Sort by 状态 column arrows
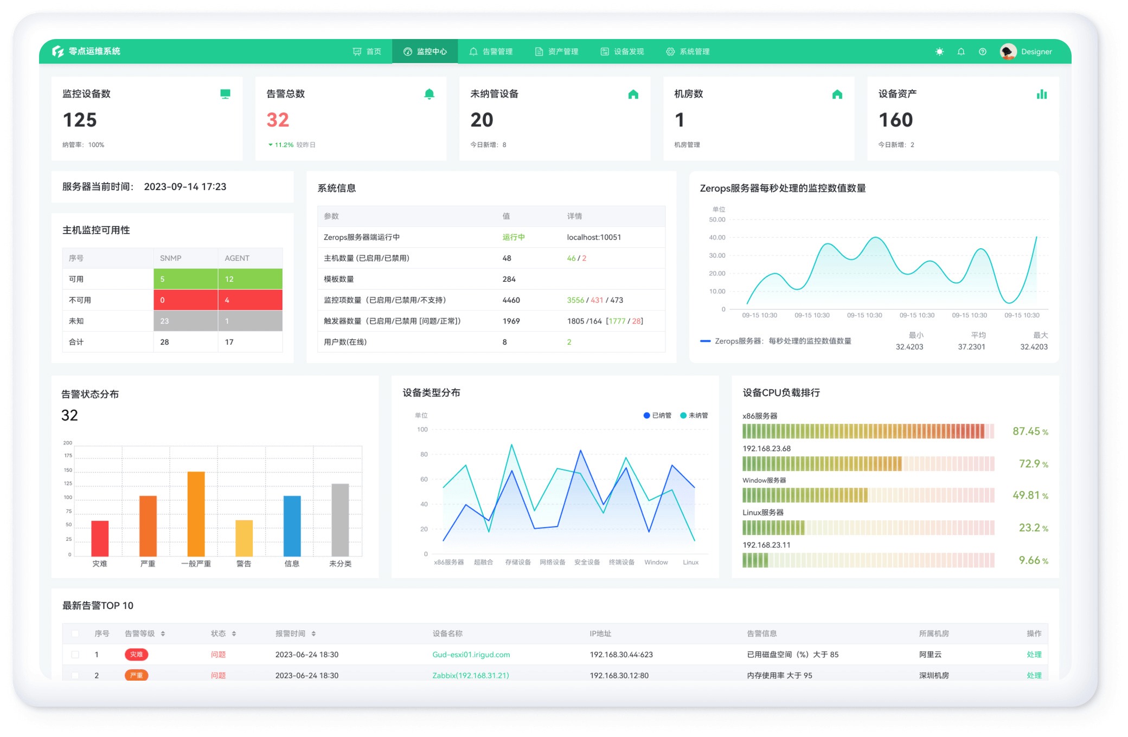Image resolution: width=1128 pixels, height=737 pixels. tap(234, 633)
